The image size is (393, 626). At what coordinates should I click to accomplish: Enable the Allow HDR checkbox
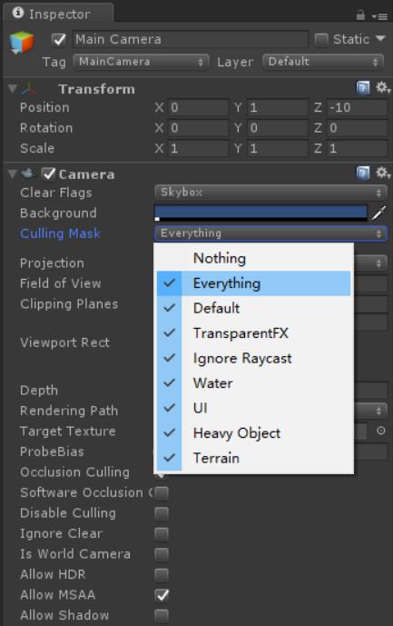pos(162,574)
